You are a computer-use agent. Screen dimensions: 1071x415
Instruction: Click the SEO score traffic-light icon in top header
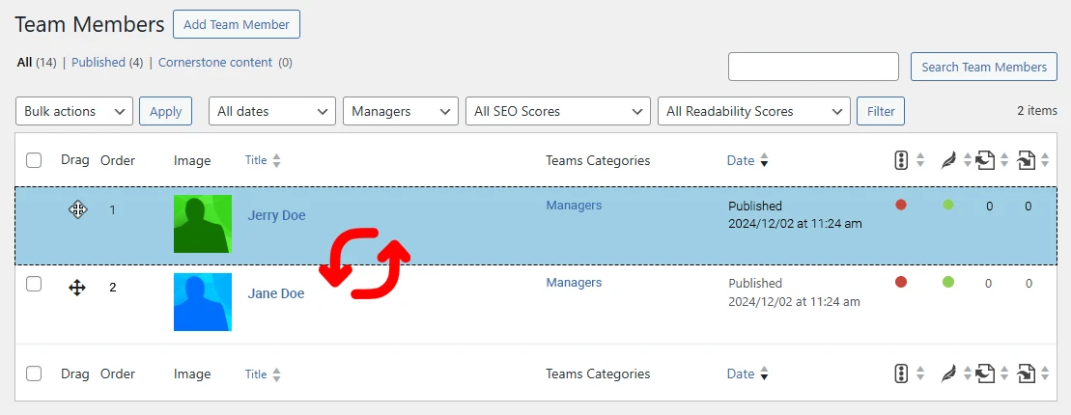(x=900, y=160)
